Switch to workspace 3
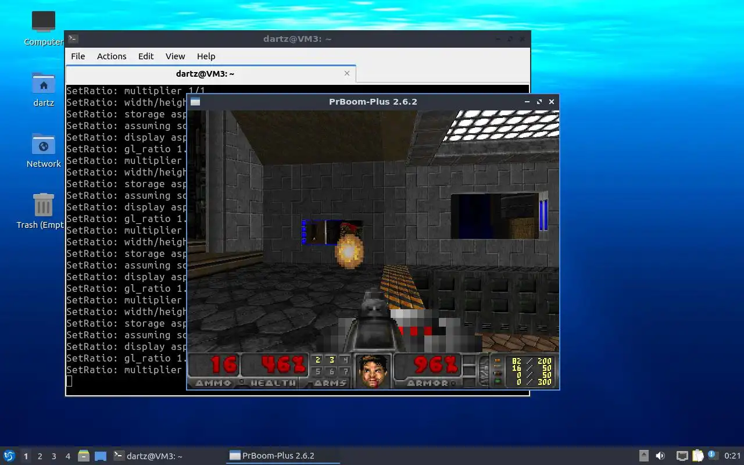Image resolution: width=744 pixels, height=465 pixels. tap(53, 456)
